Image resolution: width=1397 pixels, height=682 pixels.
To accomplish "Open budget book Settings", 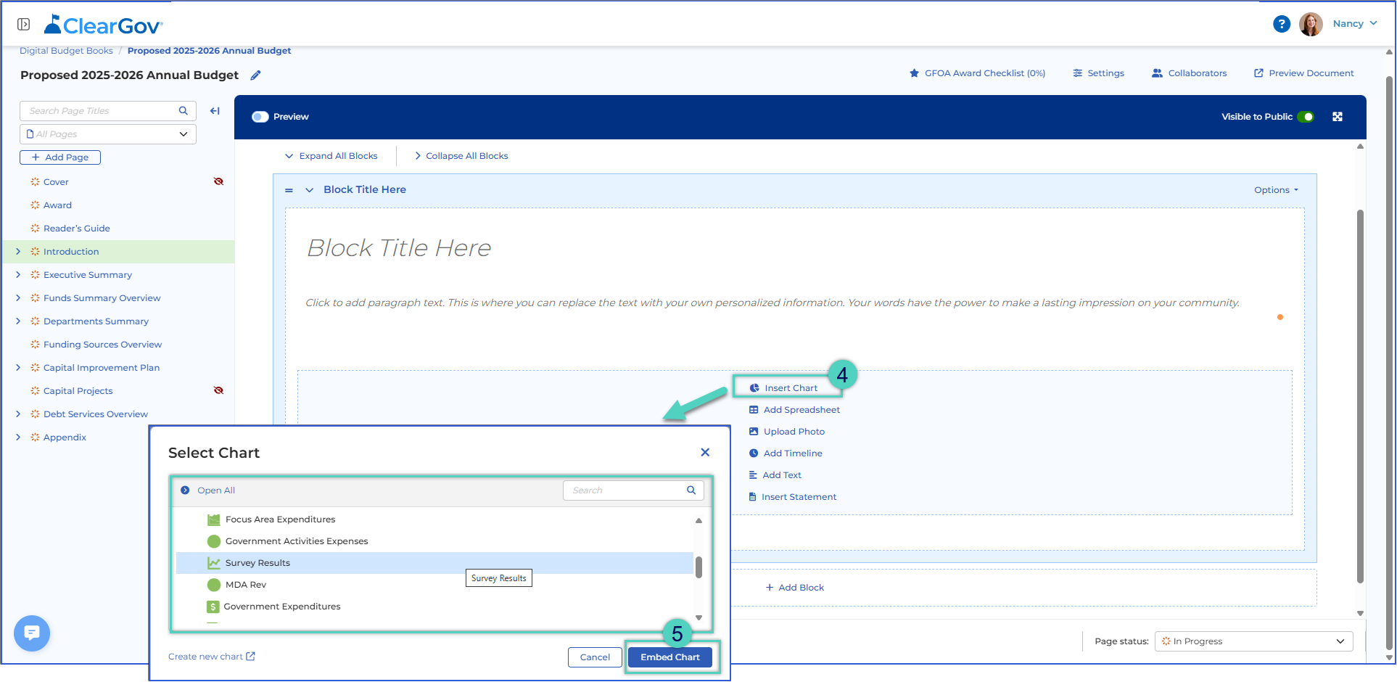I will pyautogui.click(x=1098, y=73).
